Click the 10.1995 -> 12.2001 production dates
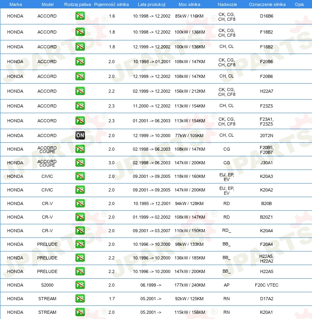Screen dimensions: 312x319 [x=152, y=203]
